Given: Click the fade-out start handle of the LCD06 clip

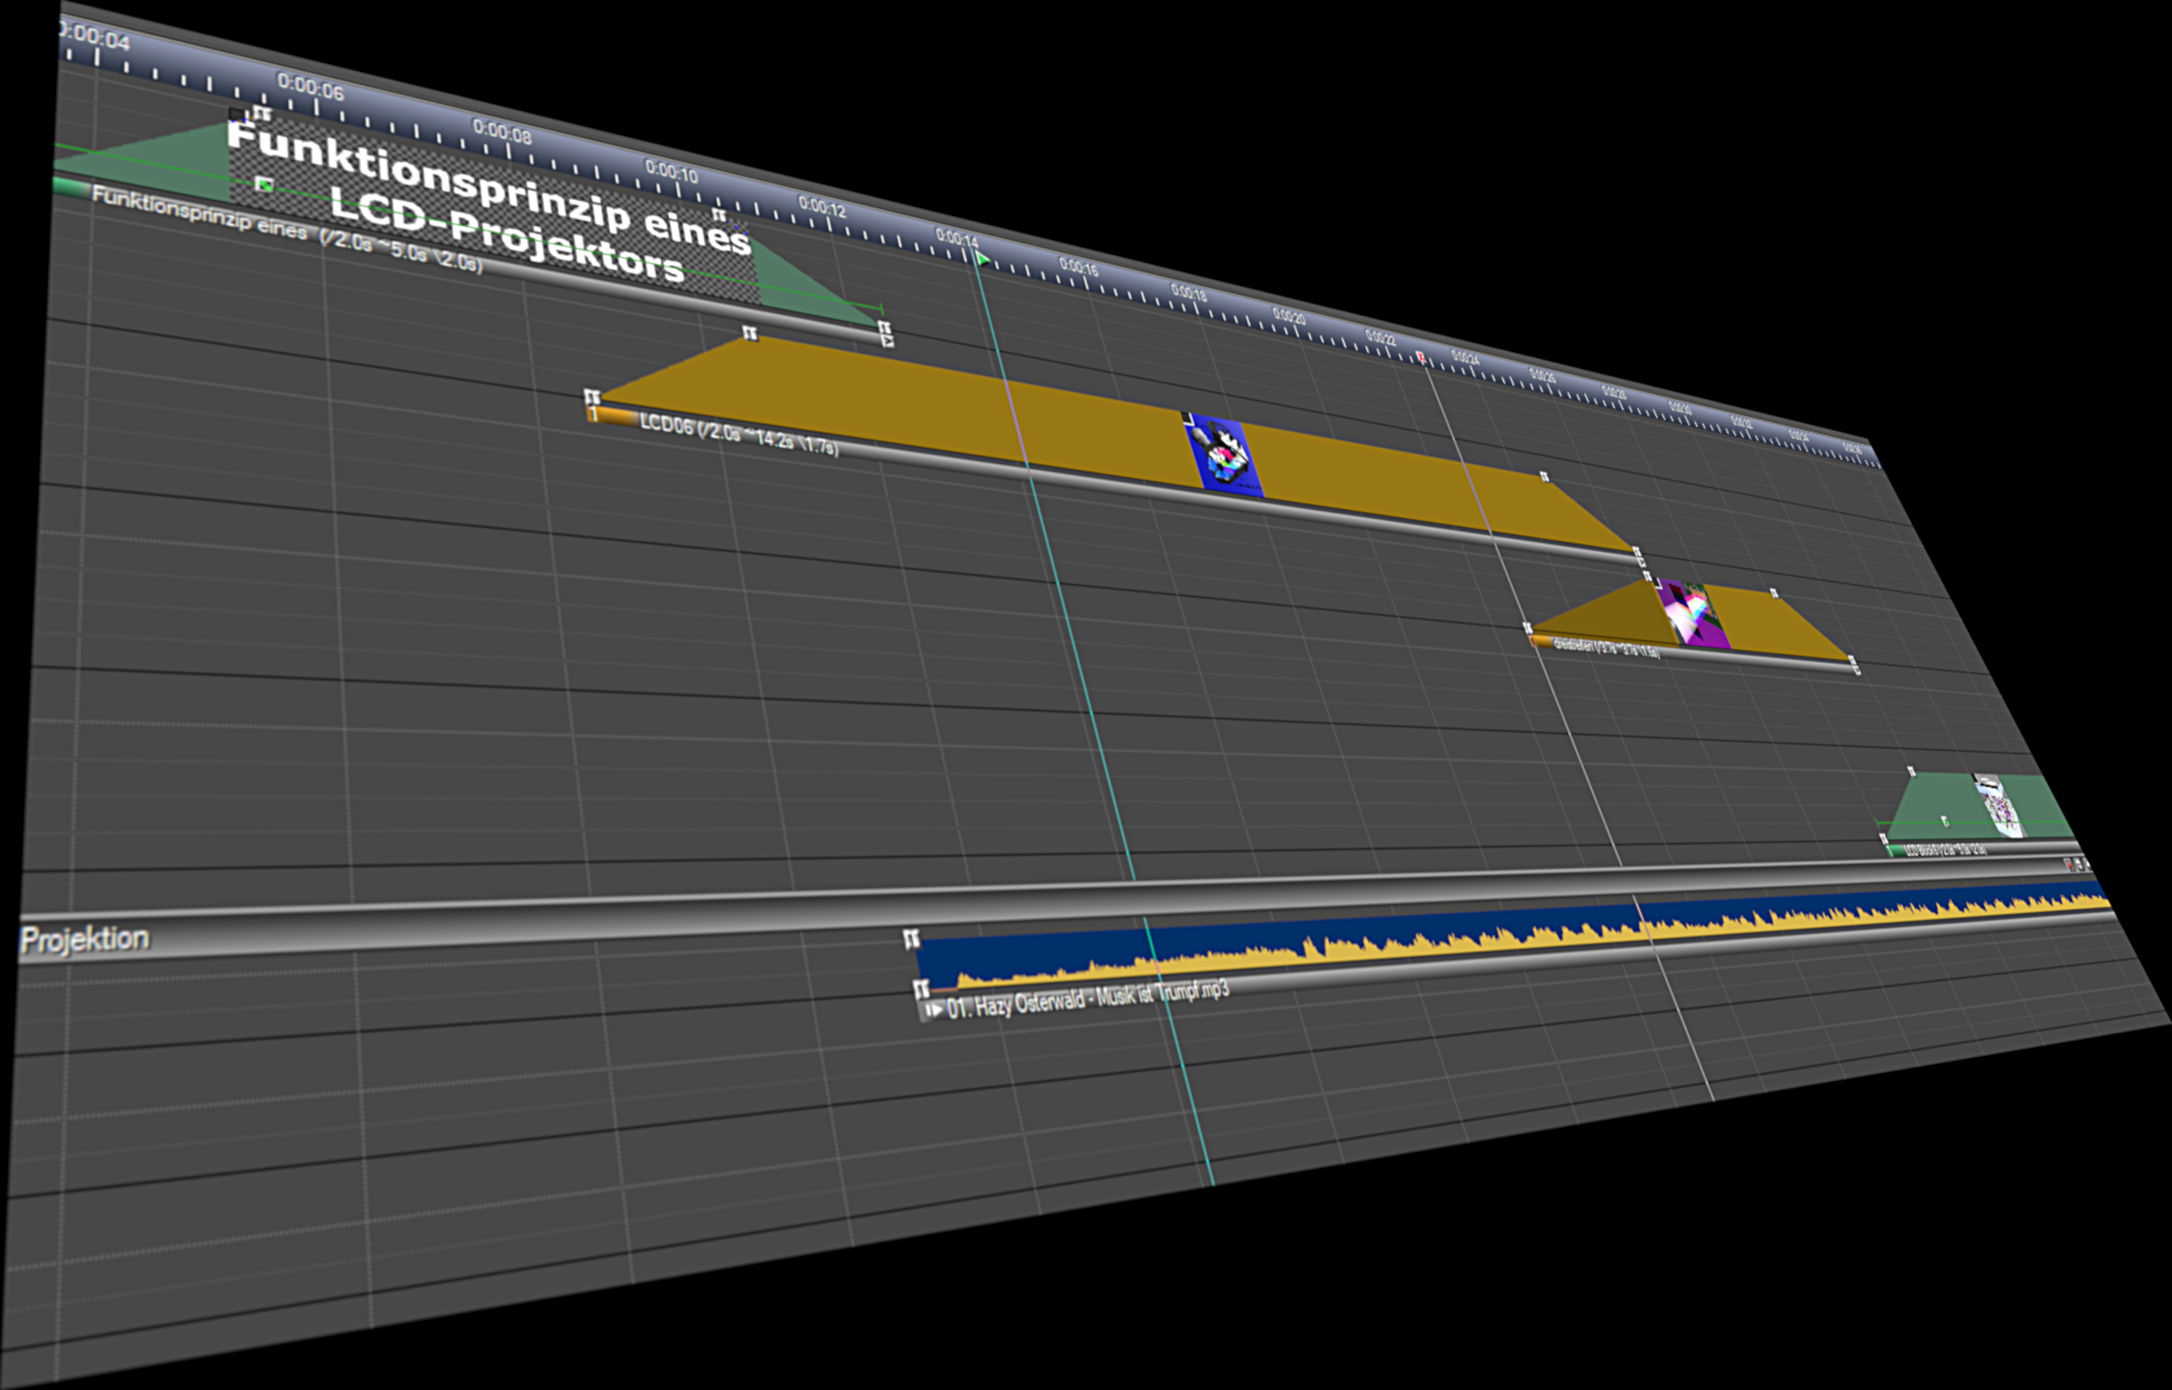Looking at the screenshot, I should [x=1544, y=477].
